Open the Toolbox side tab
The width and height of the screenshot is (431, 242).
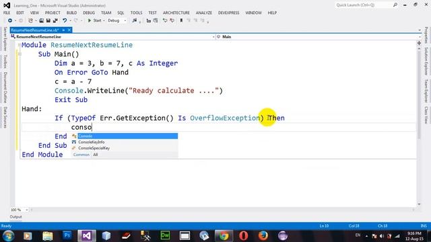click(x=5, y=61)
